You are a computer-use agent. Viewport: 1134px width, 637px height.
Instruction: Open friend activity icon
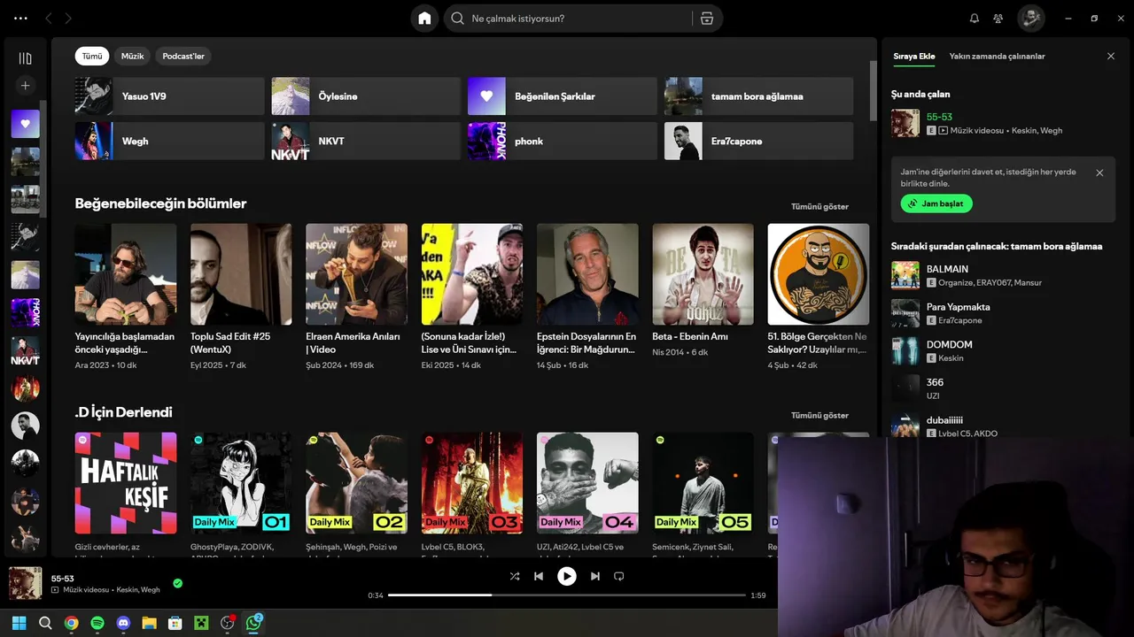click(x=998, y=19)
